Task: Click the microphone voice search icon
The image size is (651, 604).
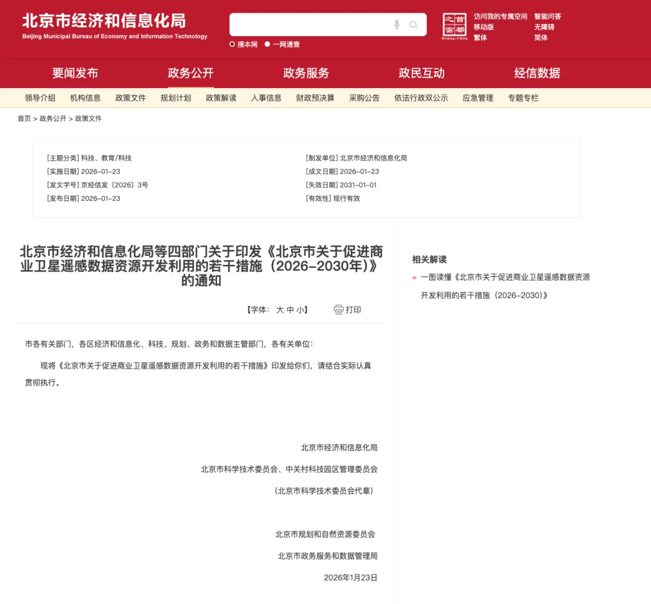Action: pos(397,25)
